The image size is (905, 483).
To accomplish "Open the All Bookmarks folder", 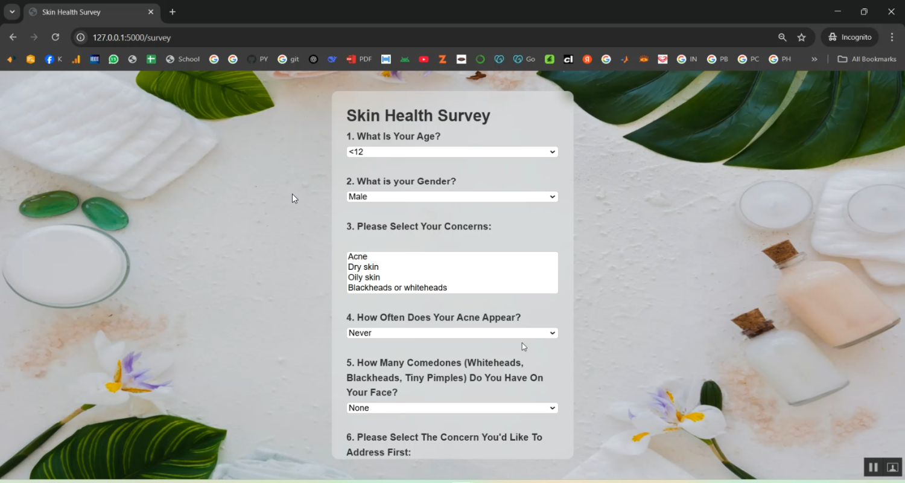I will (867, 59).
